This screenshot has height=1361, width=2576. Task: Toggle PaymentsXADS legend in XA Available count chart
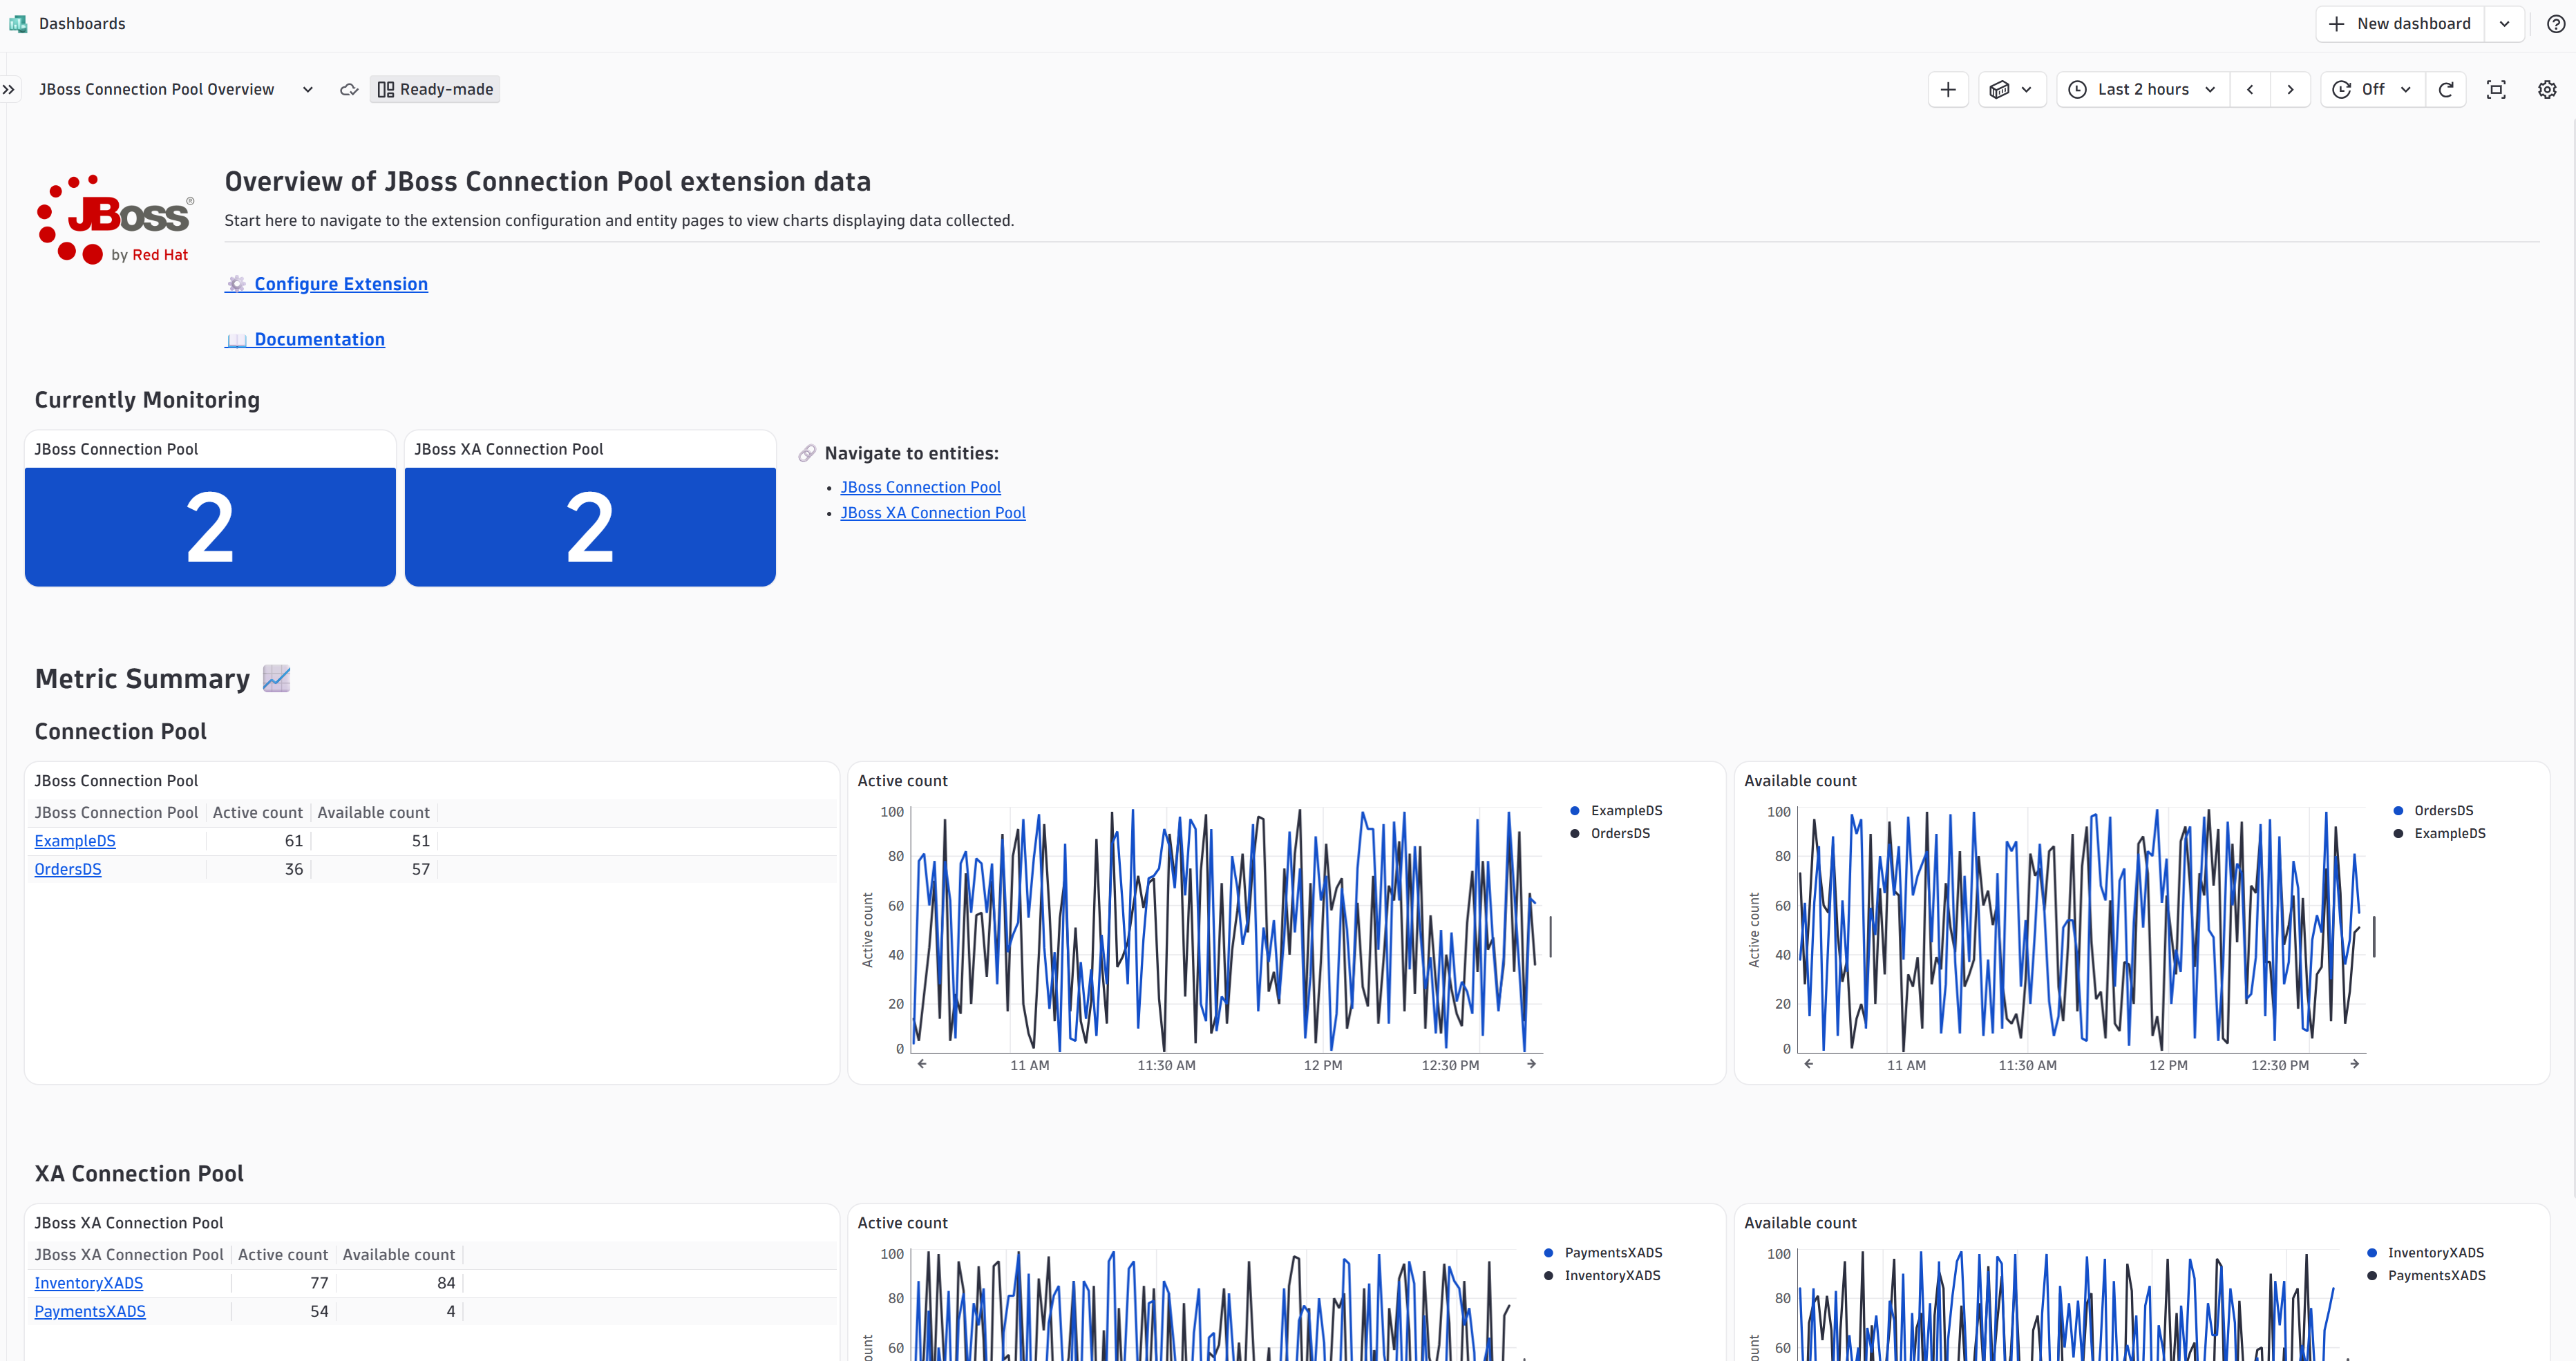coord(2426,1275)
